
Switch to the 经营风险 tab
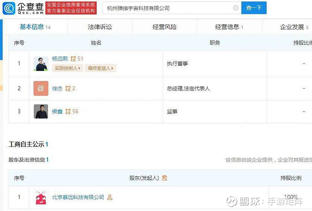(165, 27)
